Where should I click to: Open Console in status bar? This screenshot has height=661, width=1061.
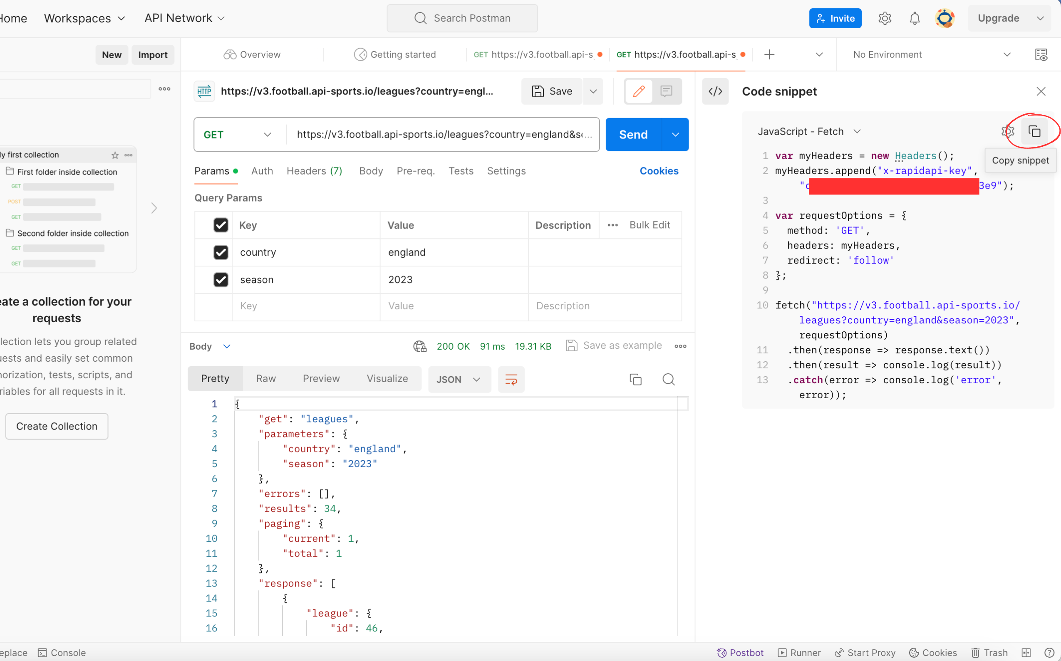62,652
